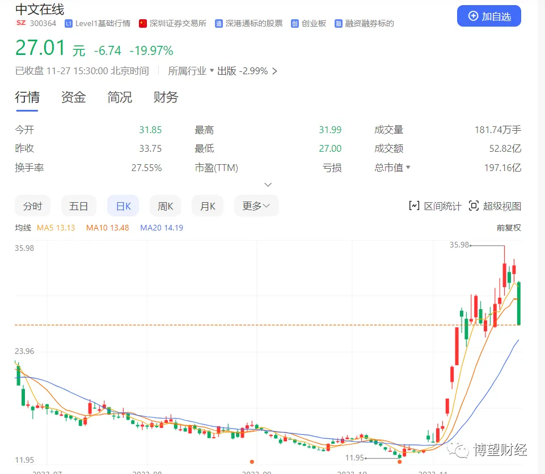Click the 深港通标的股票 badge icon
The height and width of the screenshot is (474, 545).
pos(219,24)
